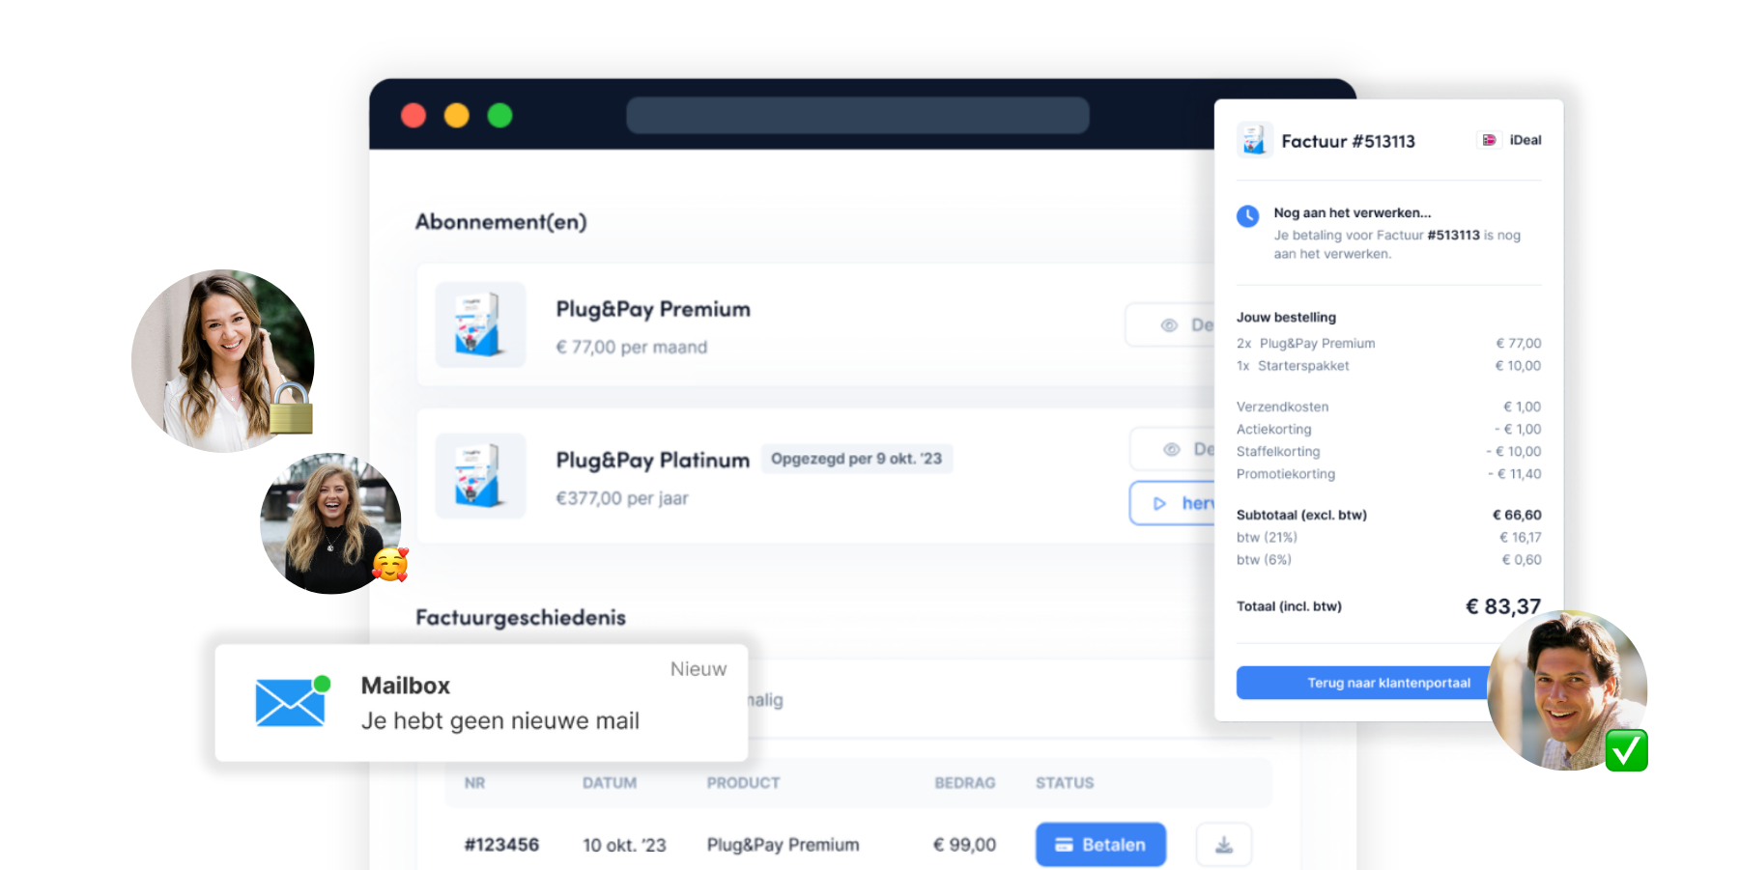Screen dimensions: 1739x870
Task: Click the '€ 77,00 per maand' price
Action: [632, 348]
